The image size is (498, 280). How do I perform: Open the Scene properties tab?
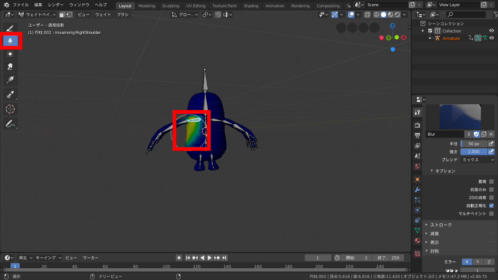coord(417,156)
